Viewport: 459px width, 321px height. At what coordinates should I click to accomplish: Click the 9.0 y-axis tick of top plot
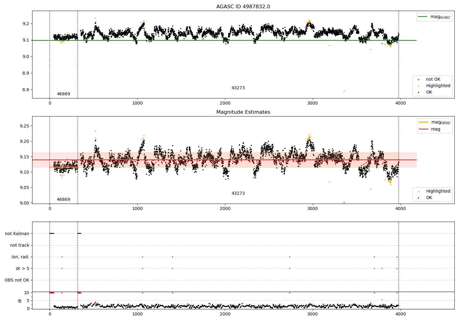point(26,57)
